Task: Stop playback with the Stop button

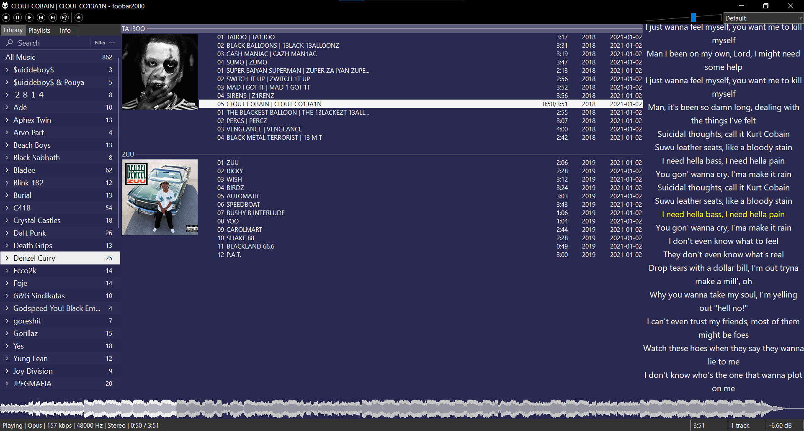Action: click(6, 18)
